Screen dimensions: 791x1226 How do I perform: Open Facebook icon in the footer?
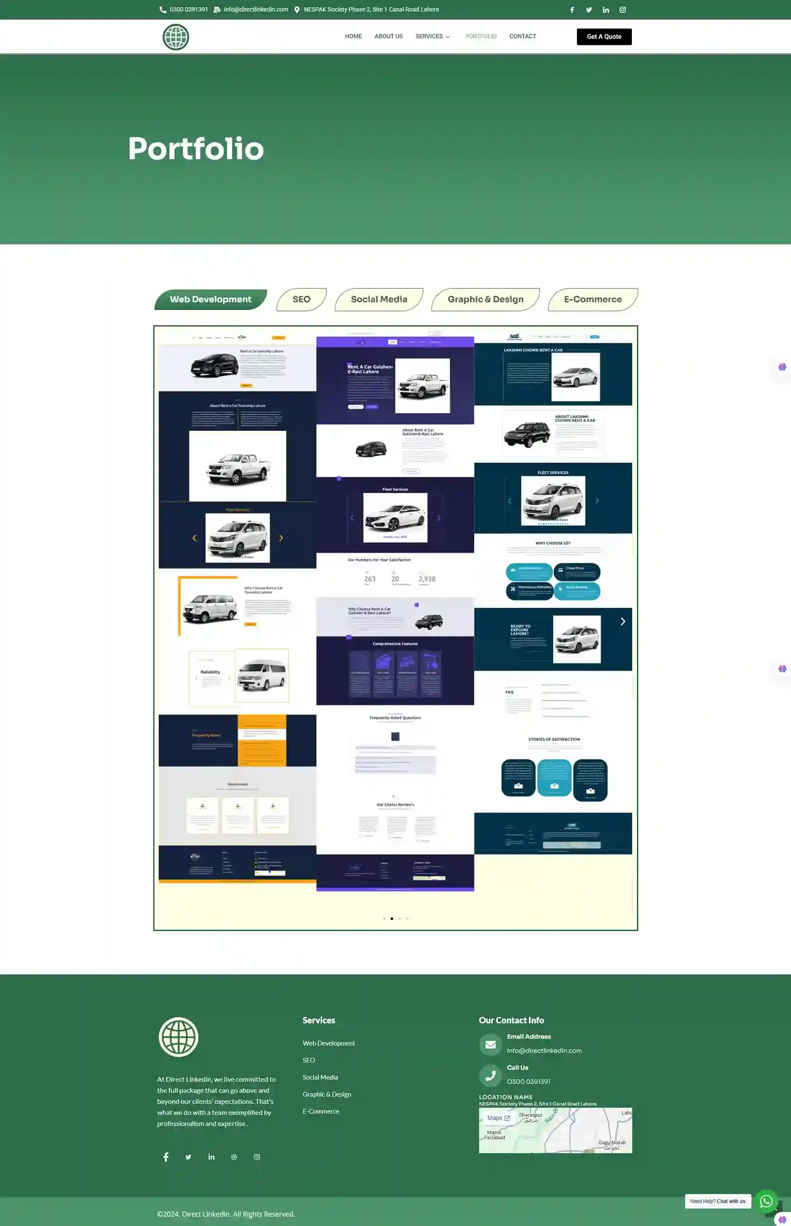(166, 1157)
